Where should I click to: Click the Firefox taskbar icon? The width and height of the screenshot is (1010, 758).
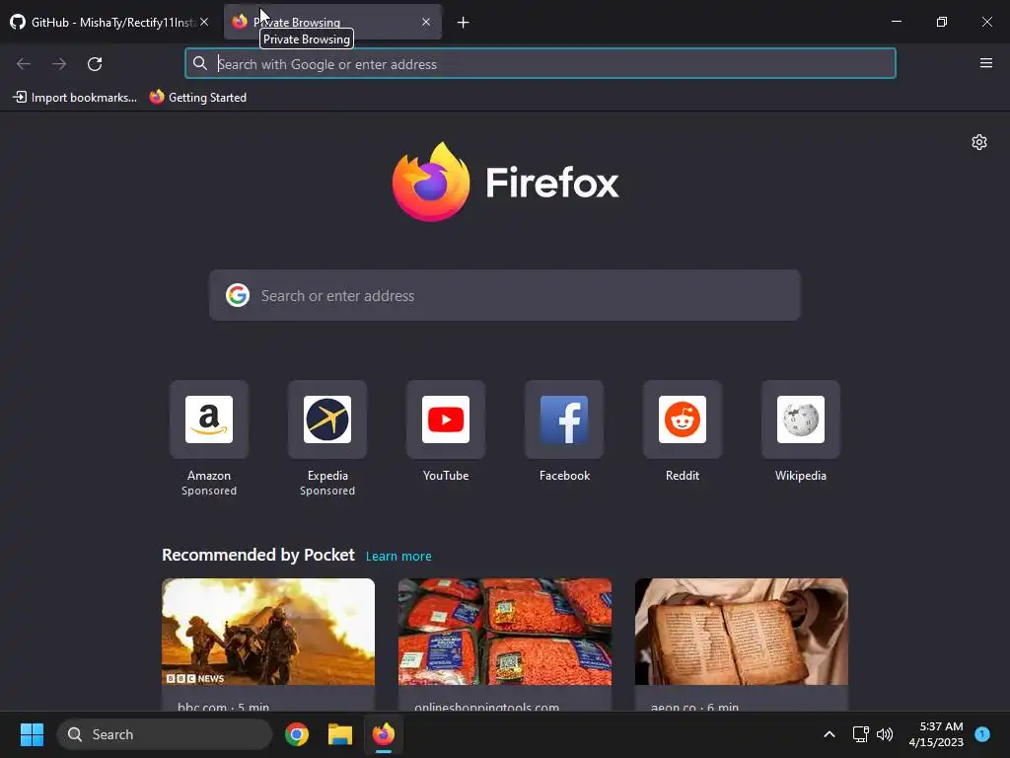click(x=384, y=734)
